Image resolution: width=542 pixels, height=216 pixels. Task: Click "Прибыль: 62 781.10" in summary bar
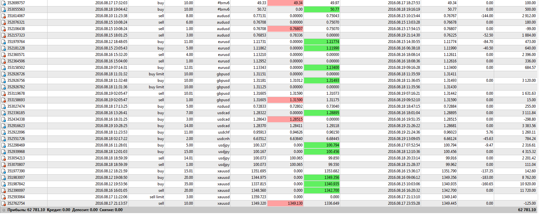coord(26,210)
